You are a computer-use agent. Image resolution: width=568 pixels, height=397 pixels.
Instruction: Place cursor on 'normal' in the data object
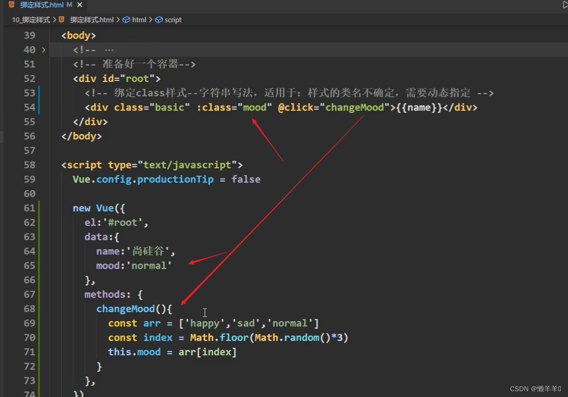(x=149, y=266)
